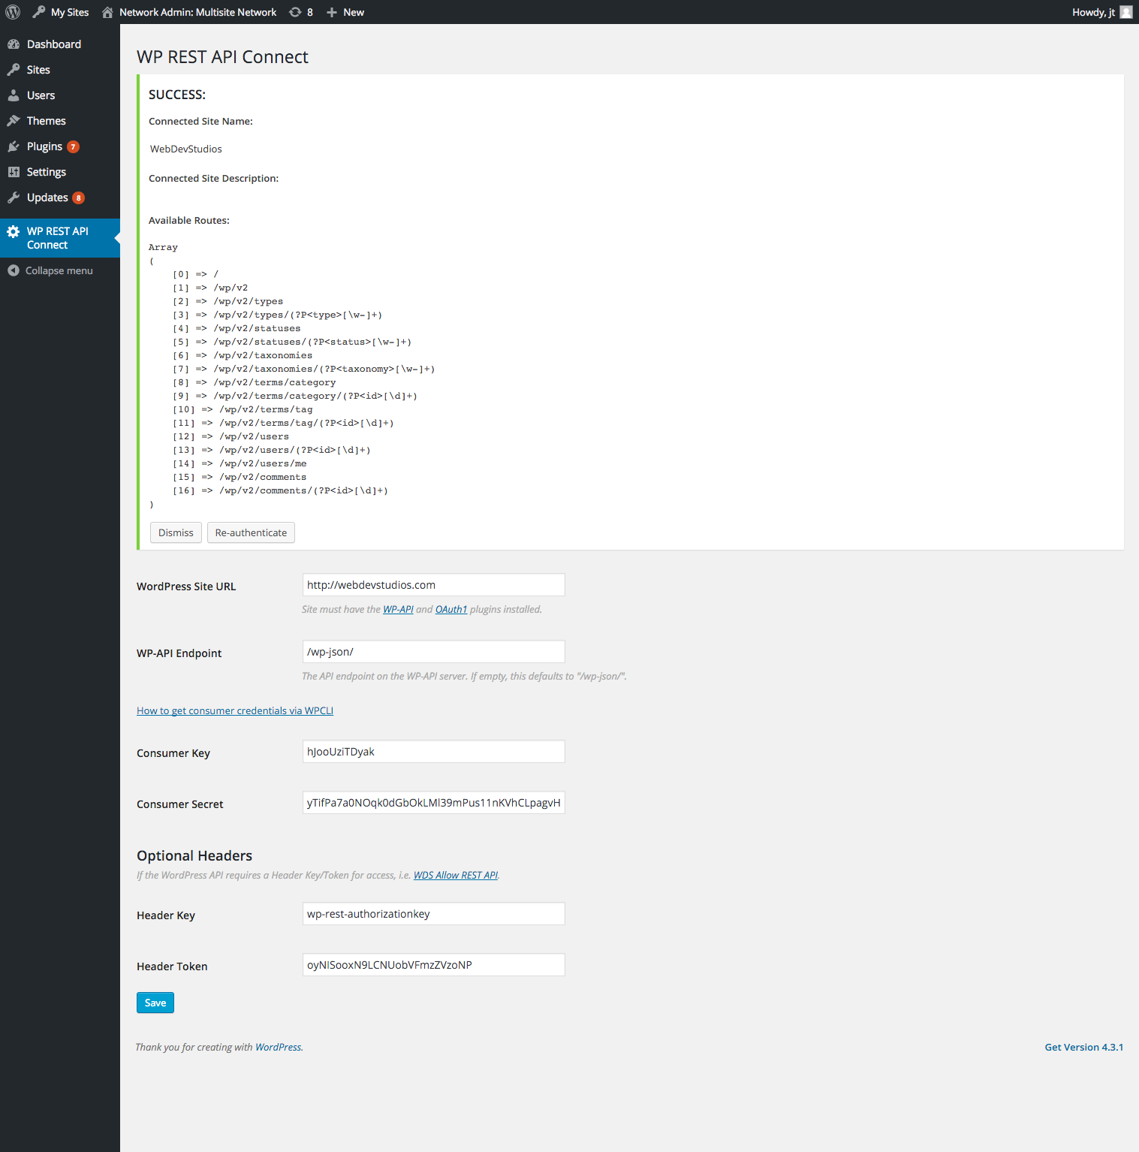Open My Sites in admin bar
Screen dimensions: 1139x1152
(61, 12)
